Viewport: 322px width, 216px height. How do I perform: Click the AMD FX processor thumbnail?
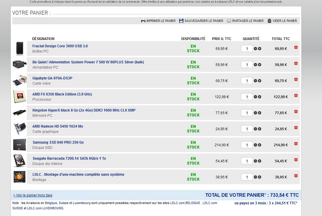(20, 96)
